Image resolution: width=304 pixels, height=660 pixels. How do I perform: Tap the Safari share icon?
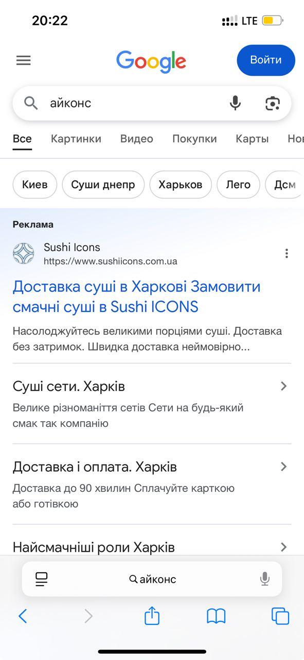coord(152,616)
